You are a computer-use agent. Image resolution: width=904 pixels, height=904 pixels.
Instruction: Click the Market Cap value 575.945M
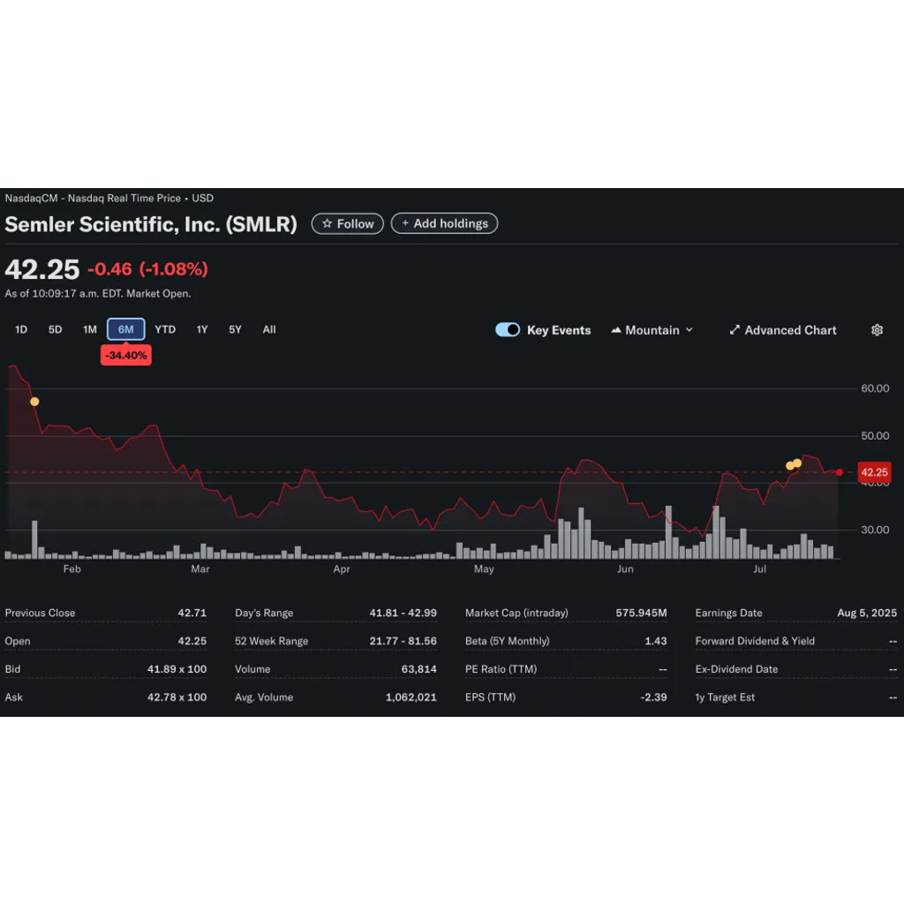point(641,613)
